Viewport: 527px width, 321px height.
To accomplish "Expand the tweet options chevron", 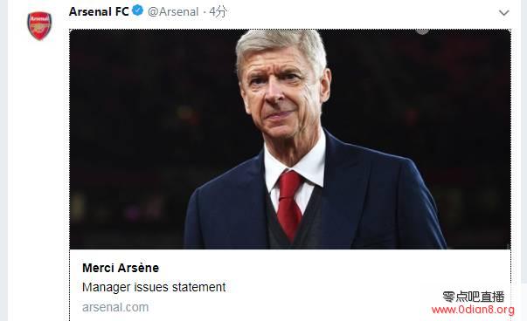I will (503, 13).
